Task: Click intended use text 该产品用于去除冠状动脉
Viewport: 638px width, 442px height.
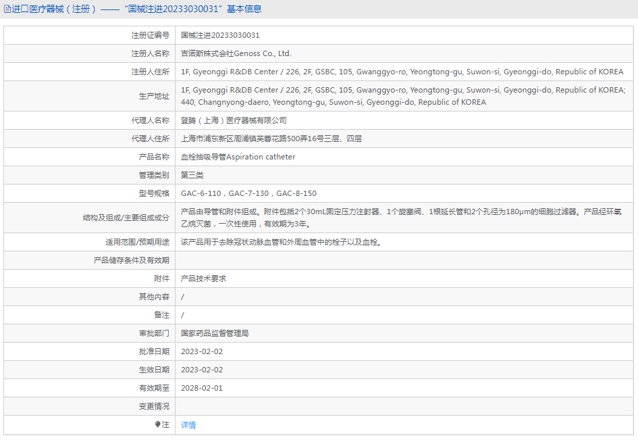Action: 281,243
